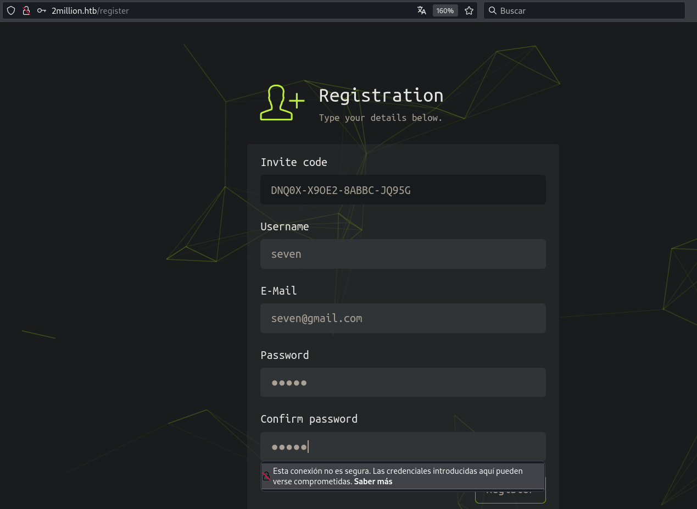Bookmark this page with the star icon
697x509 pixels.
pos(469,10)
